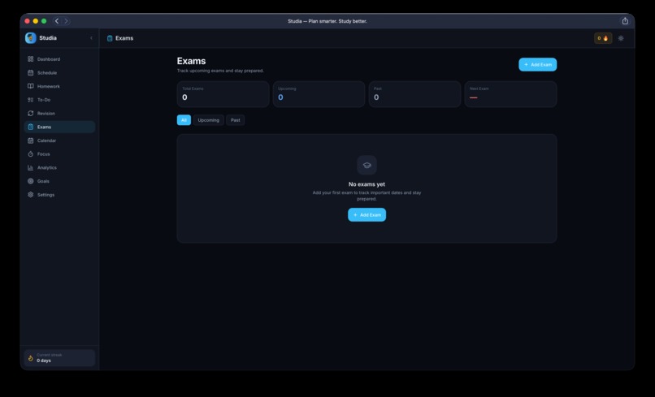Collapse the sidebar with the chevron
655x397 pixels.
[x=91, y=38]
